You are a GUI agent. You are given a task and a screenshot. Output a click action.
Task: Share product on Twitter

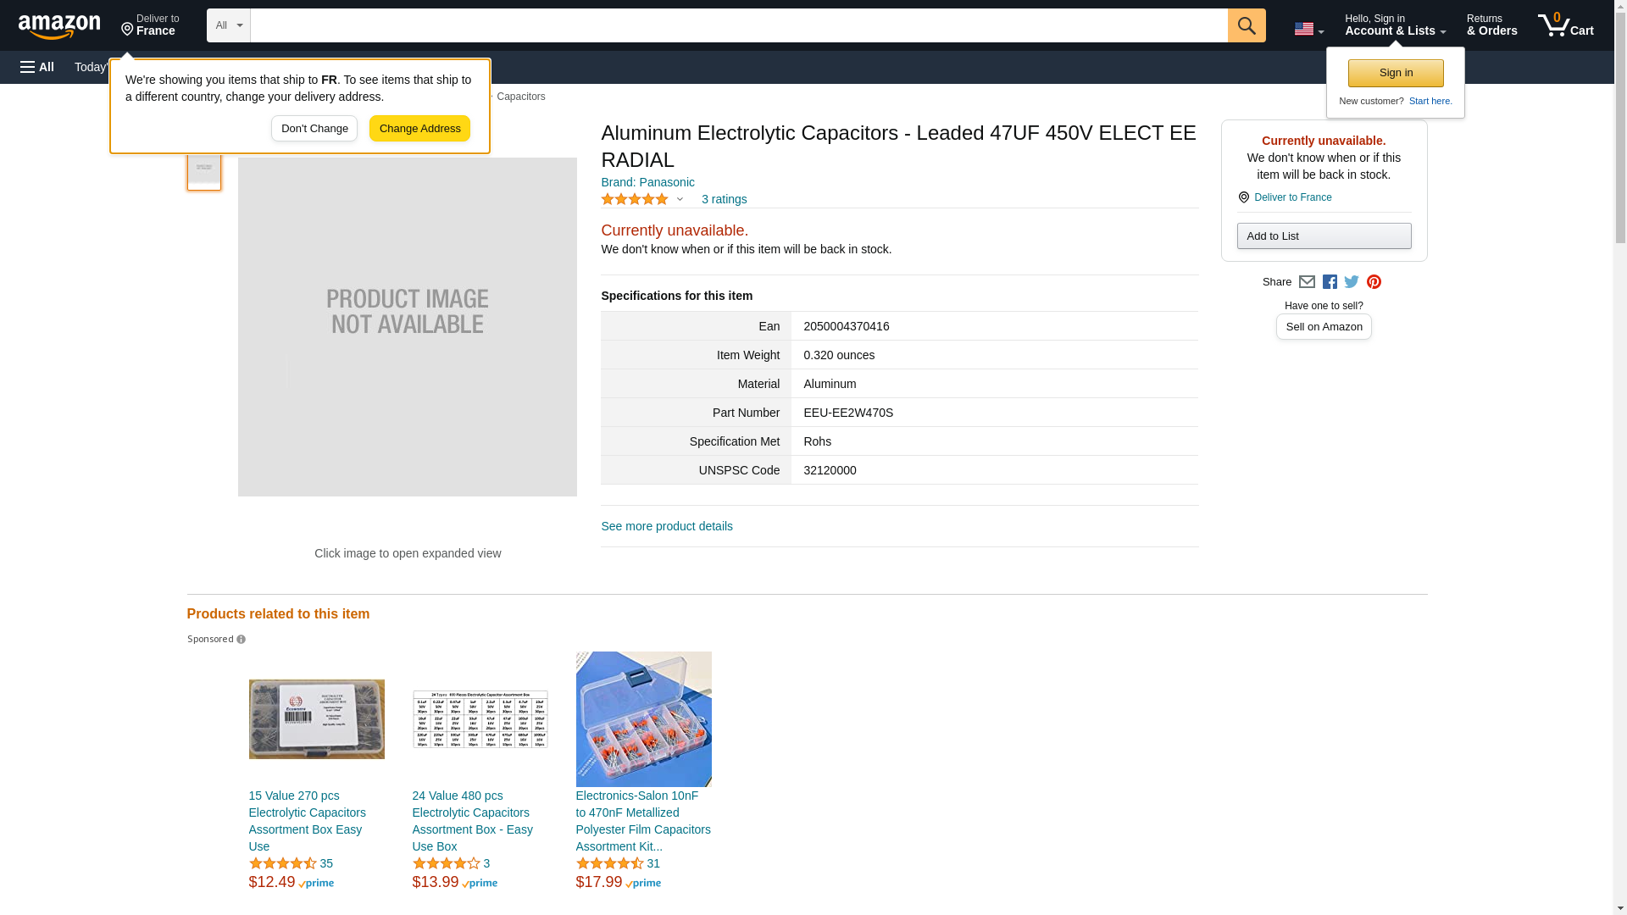pos(1352,282)
